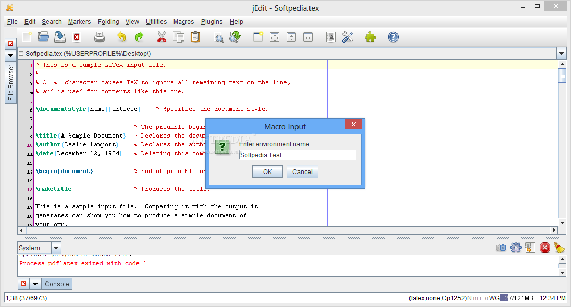The image size is (571, 307).
Task: Open a file with the folder icon
Action: (43, 37)
